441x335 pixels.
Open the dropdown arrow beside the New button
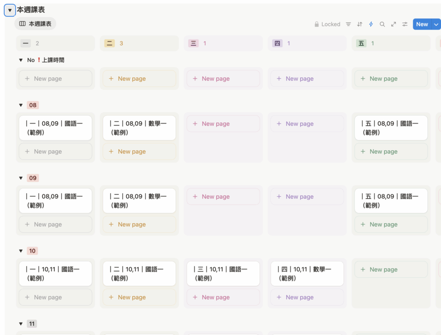click(x=436, y=24)
